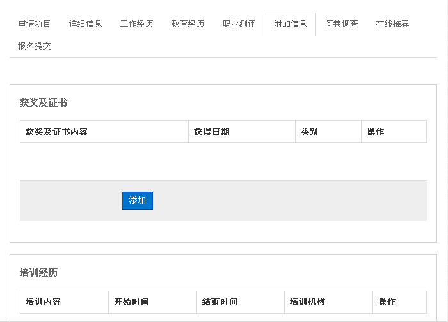Click the blue 添加 button
The image size is (448, 322).
pyautogui.click(x=138, y=201)
